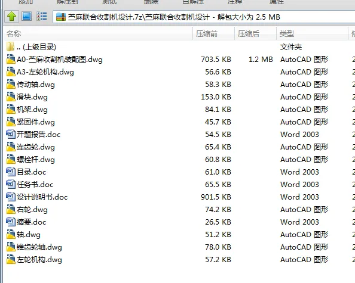Click the Word icon next to 任务书.doc
Viewport: 355px width, 283px height.
pyautogui.click(x=11, y=184)
